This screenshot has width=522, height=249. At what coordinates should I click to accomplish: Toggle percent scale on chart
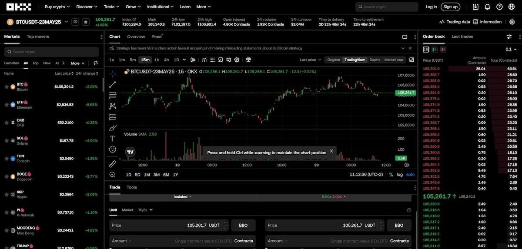pos(391,175)
